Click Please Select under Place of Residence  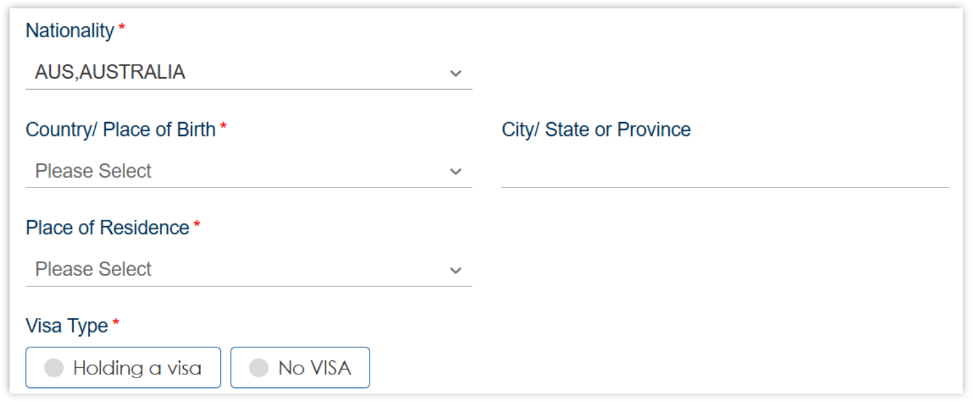pos(93,270)
